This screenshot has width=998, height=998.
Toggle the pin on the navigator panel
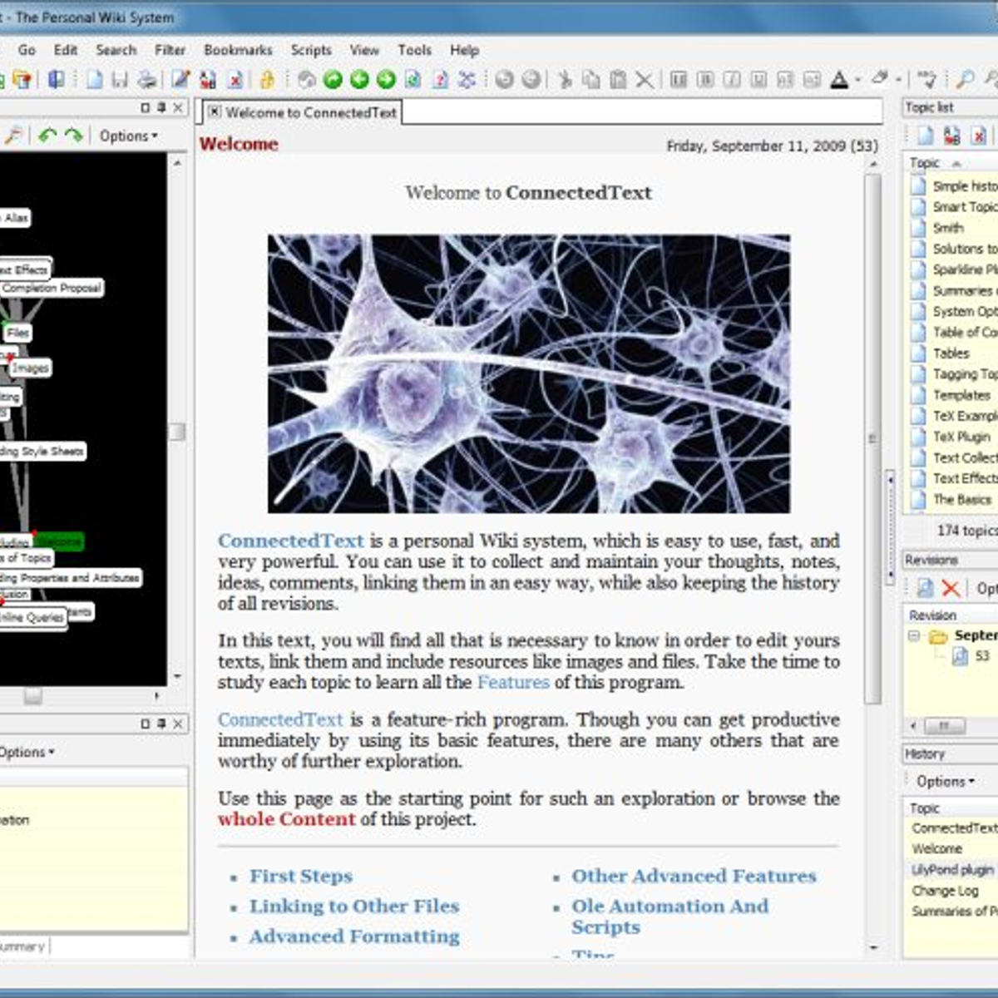point(161,108)
